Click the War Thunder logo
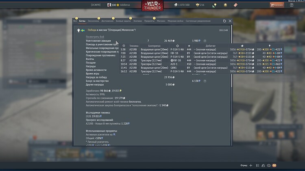305x171 pixels. [x=152, y=6]
